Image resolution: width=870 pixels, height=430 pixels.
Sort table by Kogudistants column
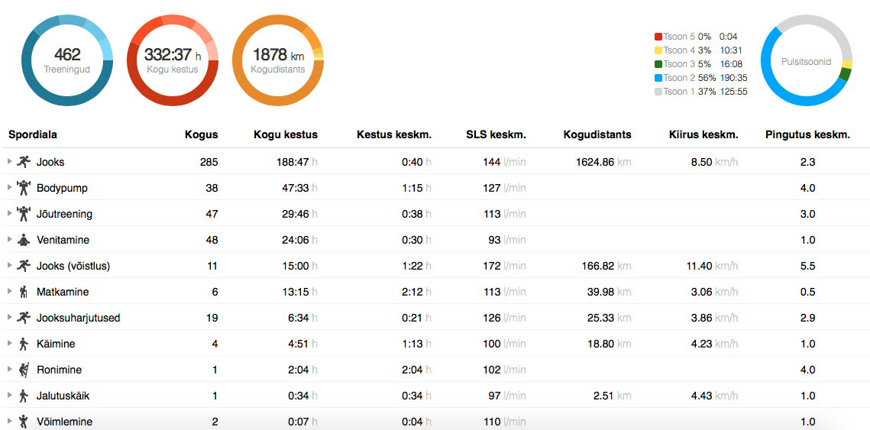597,134
